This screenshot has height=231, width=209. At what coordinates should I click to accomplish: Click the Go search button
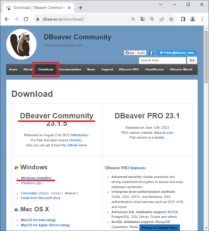pyautogui.click(x=192, y=61)
